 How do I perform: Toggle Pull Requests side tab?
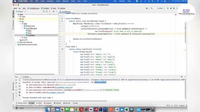pyautogui.click(x=13, y=25)
